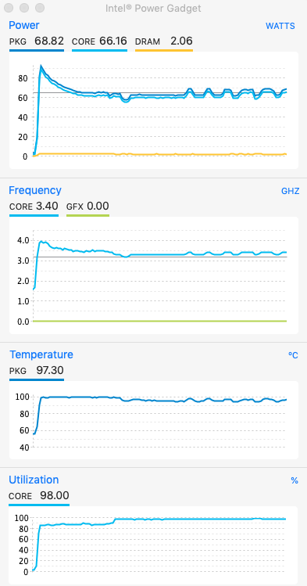Click the CORE frequency value 3.40
This screenshot has height=586, width=307.
47,206
